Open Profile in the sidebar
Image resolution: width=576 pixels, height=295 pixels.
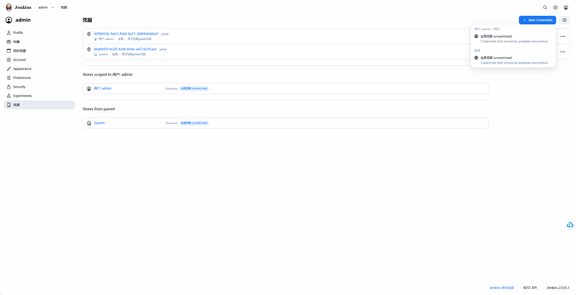tap(40, 33)
